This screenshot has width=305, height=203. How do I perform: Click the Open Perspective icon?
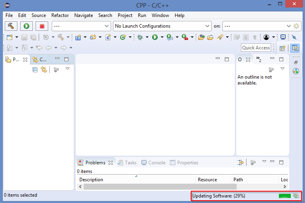[282, 48]
